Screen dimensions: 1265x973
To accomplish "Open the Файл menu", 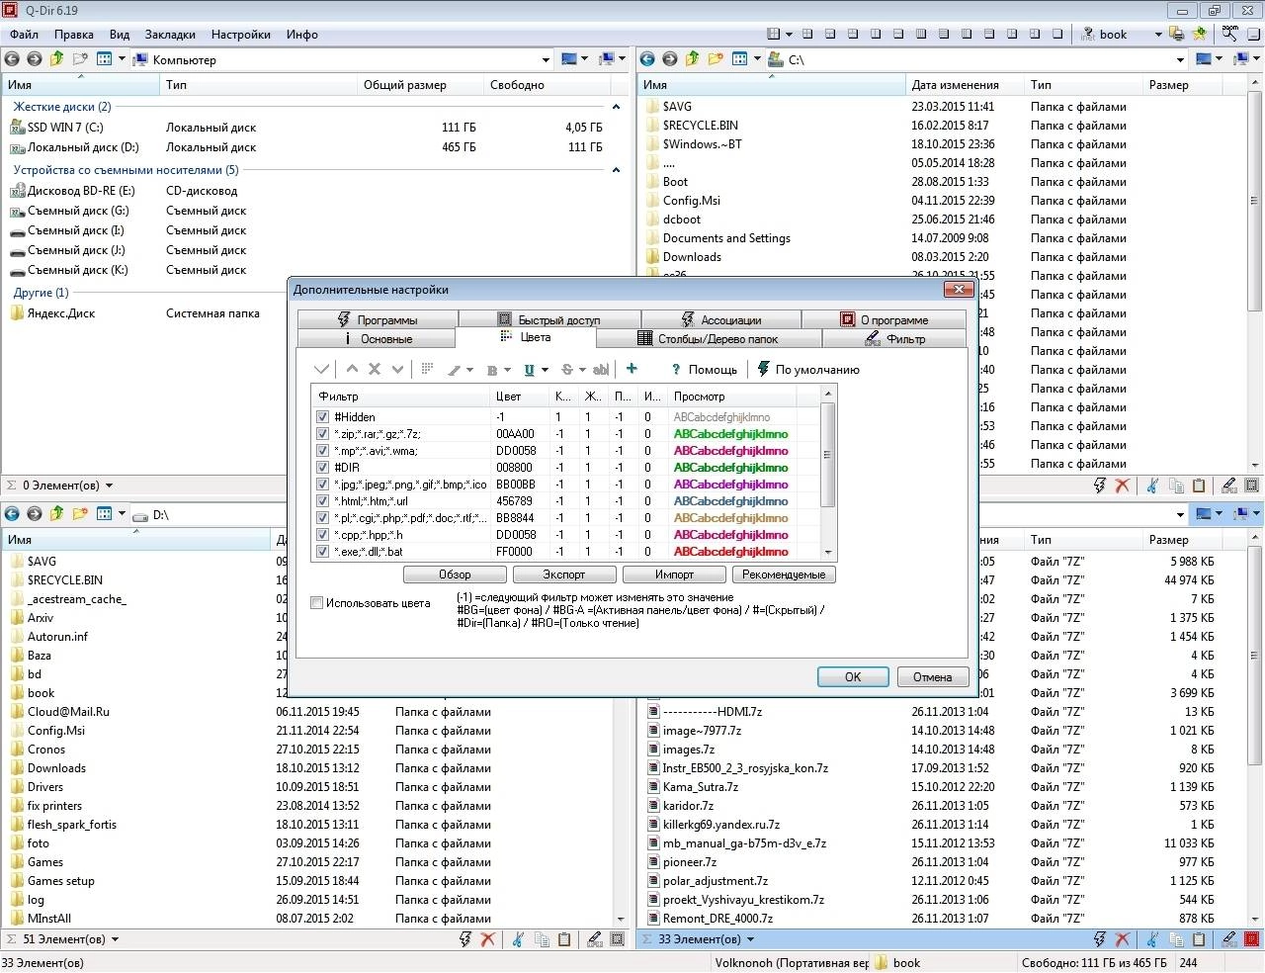I will pyautogui.click(x=24, y=34).
